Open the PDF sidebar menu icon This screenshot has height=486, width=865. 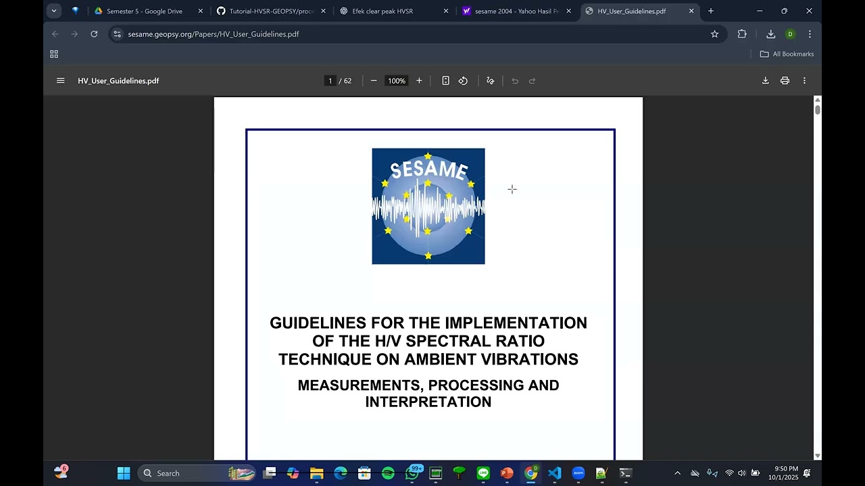(x=61, y=81)
